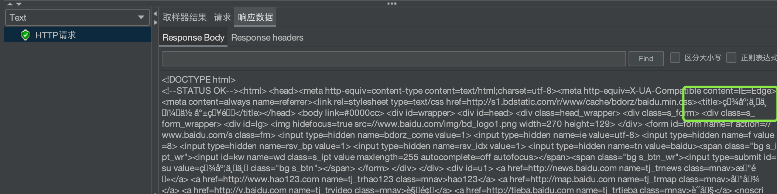Select the HTTP请求 result tree item
The width and height of the screenshot is (777, 194).
[55, 35]
